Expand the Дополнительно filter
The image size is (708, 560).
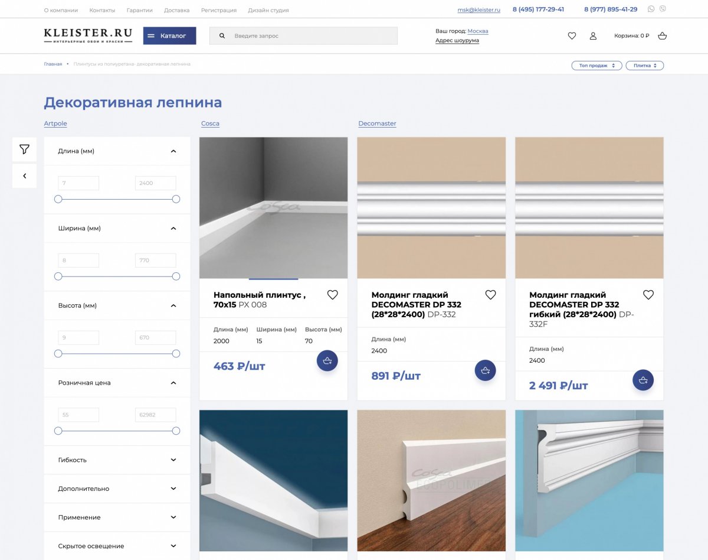[173, 489]
